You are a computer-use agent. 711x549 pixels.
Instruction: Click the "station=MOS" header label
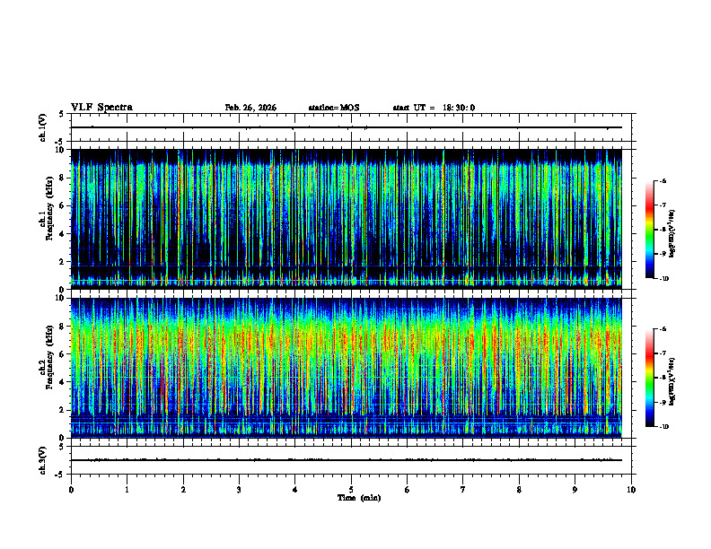[334, 108]
